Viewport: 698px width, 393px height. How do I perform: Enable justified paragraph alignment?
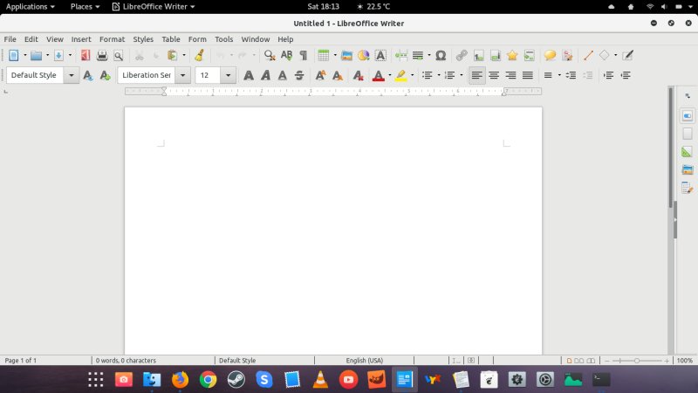click(527, 75)
